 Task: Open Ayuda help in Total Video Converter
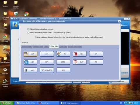click(x=124, y=25)
